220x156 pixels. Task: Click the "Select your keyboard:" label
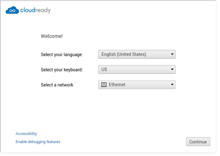pyautogui.click(x=62, y=70)
